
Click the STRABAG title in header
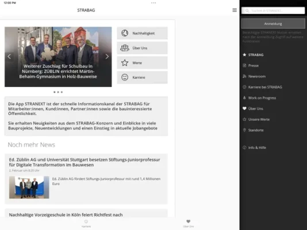pos(86,10)
